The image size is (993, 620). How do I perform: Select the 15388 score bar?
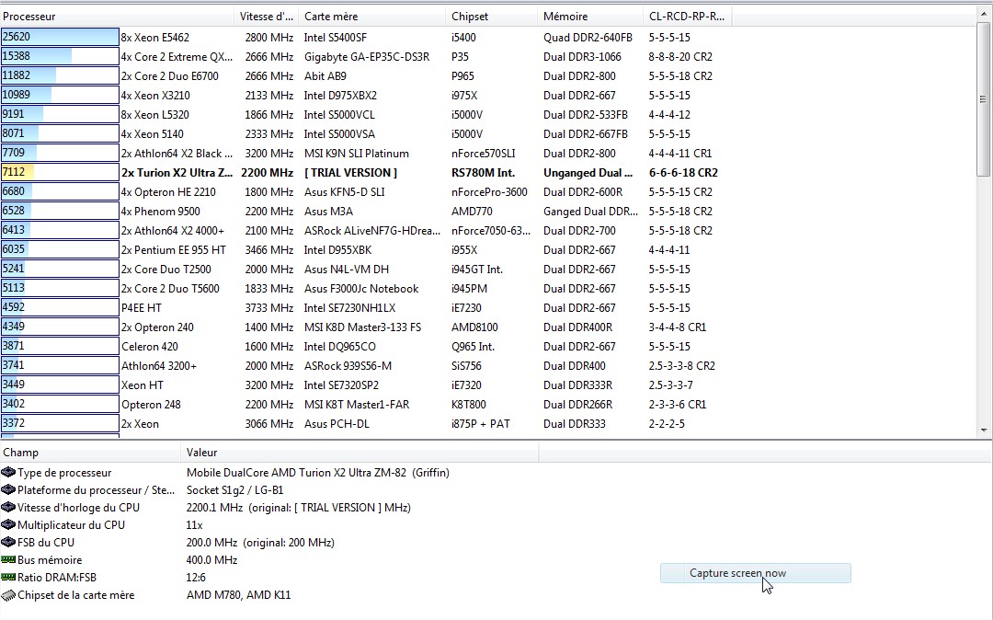(x=60, y=56)
